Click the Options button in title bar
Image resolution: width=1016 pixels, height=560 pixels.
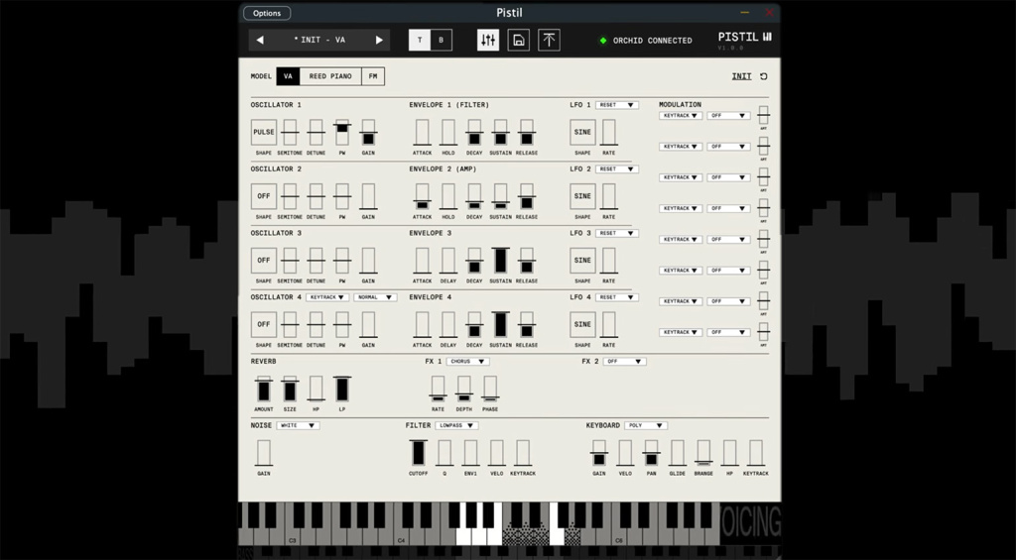(x=267, y=13)
